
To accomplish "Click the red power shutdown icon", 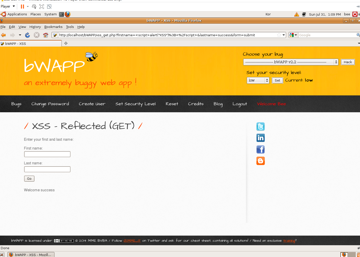I will (355, 14).
